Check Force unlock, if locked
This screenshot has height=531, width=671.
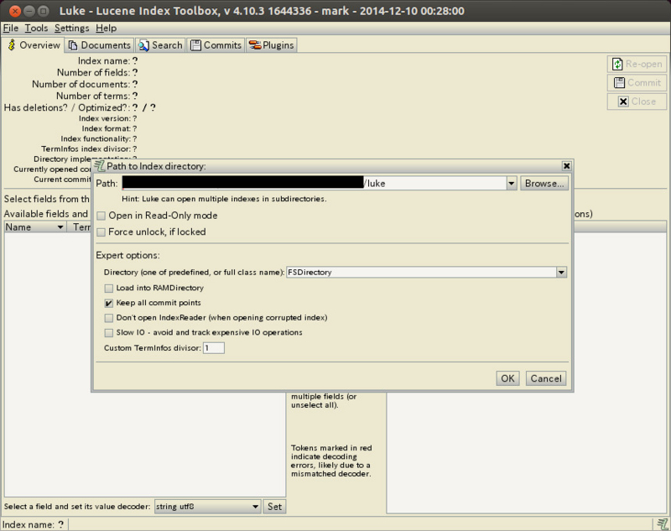(101, 232)
